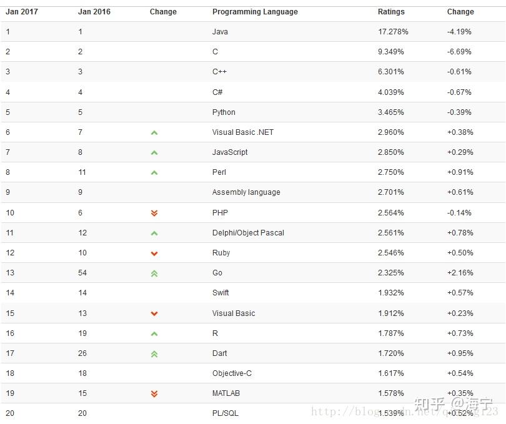Click the green up arrow beside R
The image size is (506, 424).
[x=154, y=333]
